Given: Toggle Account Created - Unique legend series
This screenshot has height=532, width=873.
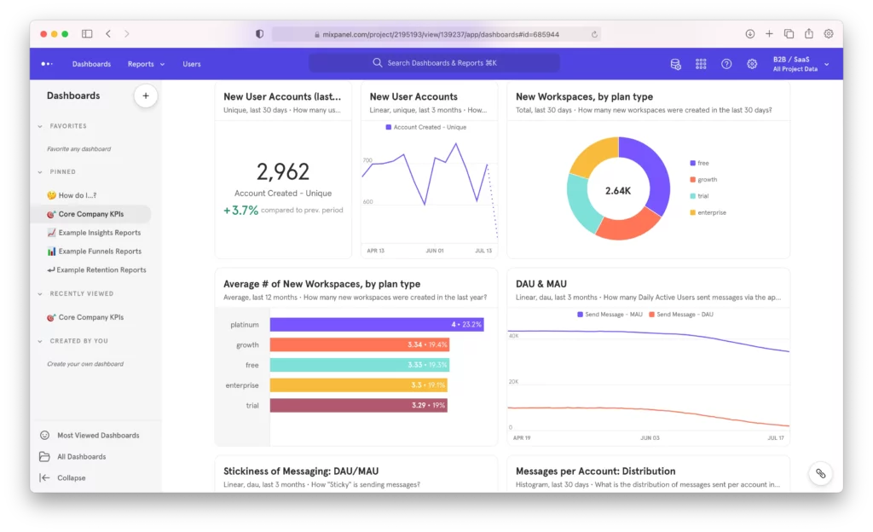Looking at the screenshot, I should [x=425, y=127].
